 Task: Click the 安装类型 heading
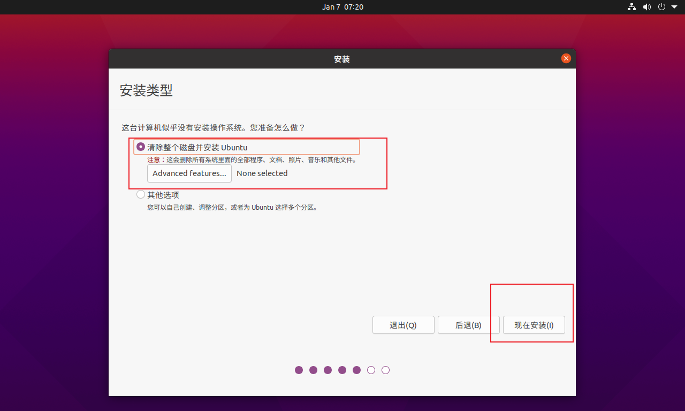pos(146,90)
